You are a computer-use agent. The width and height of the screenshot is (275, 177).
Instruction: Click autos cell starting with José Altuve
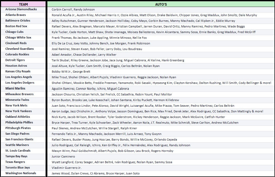(x=161, y=66)
